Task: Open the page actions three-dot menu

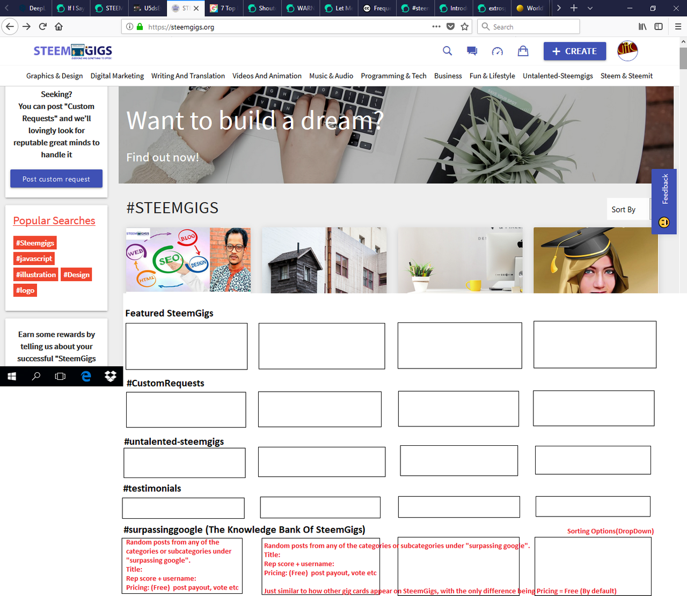Action: 436,26
